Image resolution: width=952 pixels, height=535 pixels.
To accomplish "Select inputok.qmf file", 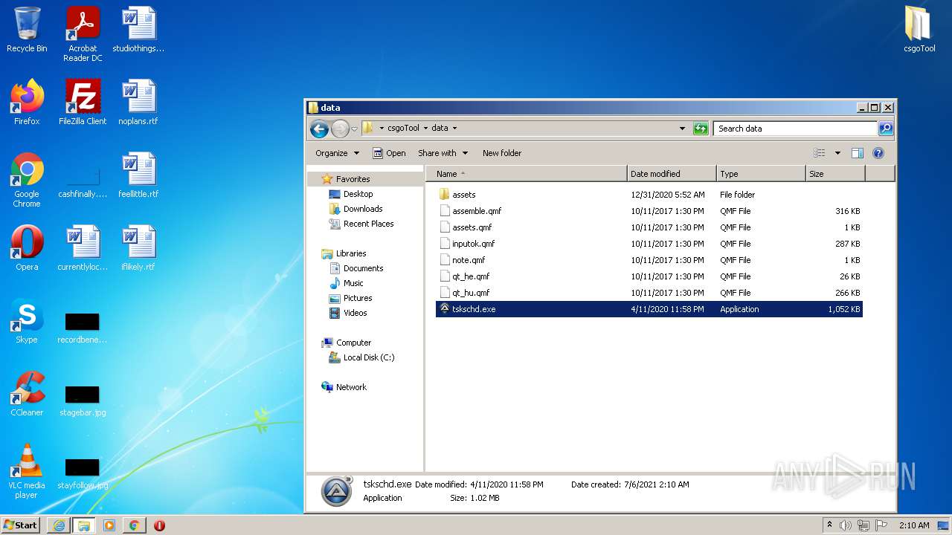I will [649, 244].
